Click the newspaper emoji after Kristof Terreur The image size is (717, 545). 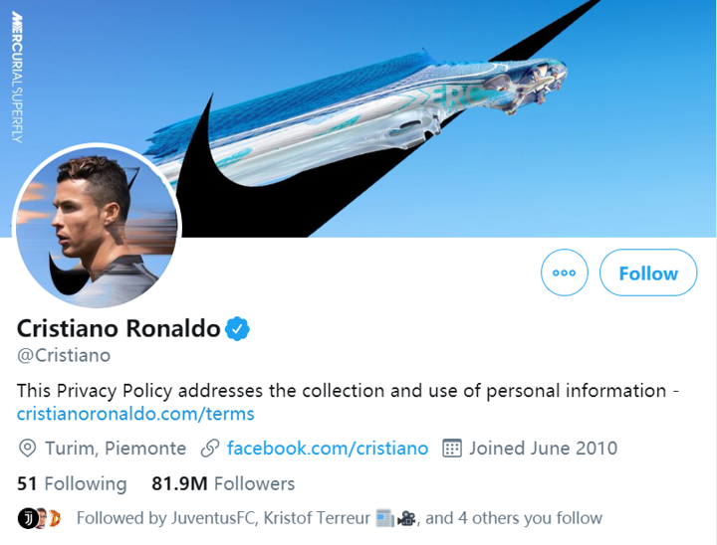[x=385, y=518]
